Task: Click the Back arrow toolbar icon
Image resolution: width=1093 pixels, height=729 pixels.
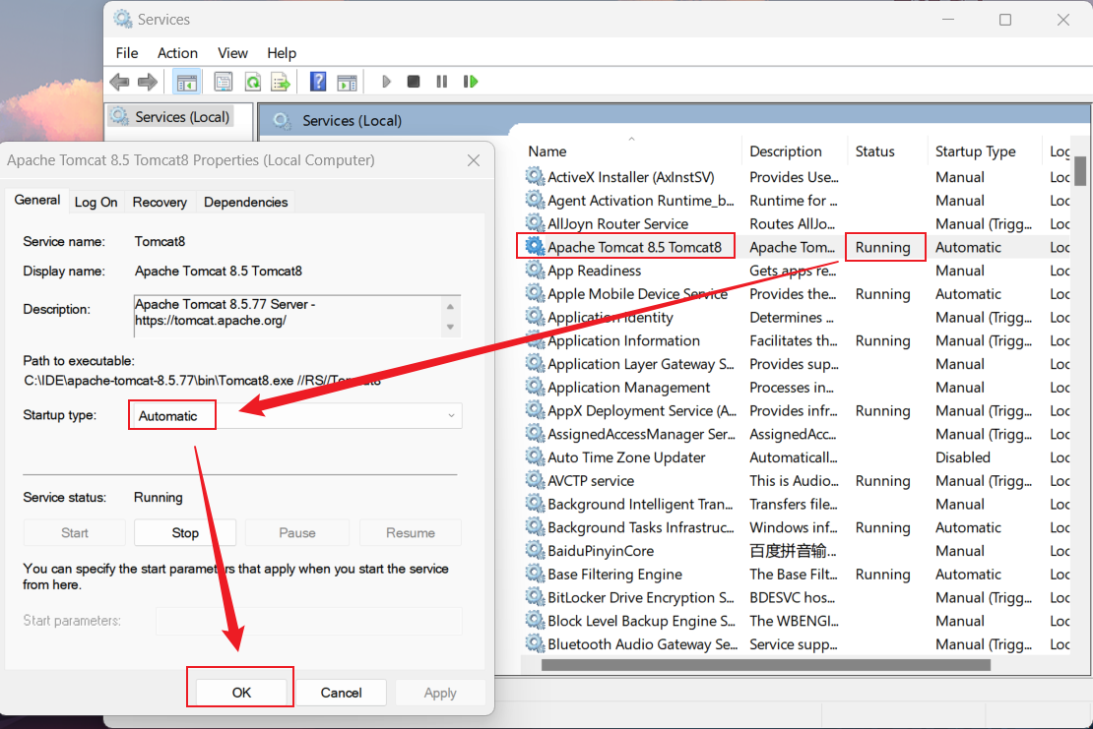Action: pyautogui.click(x=119, y=82)
